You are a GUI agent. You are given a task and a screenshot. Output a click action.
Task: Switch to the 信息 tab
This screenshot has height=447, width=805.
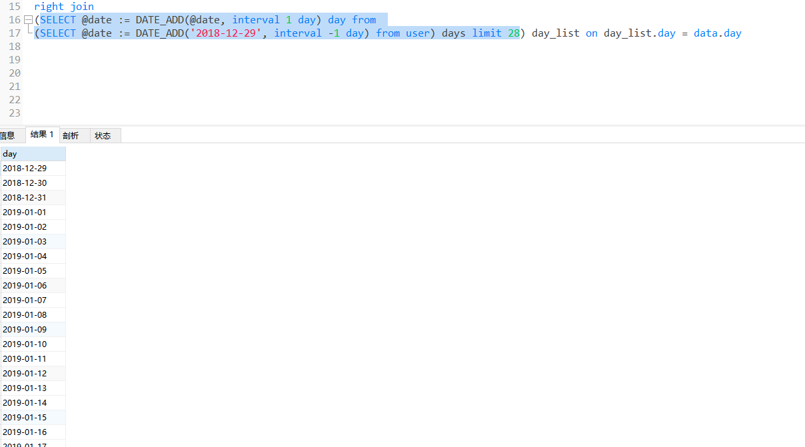9,135
